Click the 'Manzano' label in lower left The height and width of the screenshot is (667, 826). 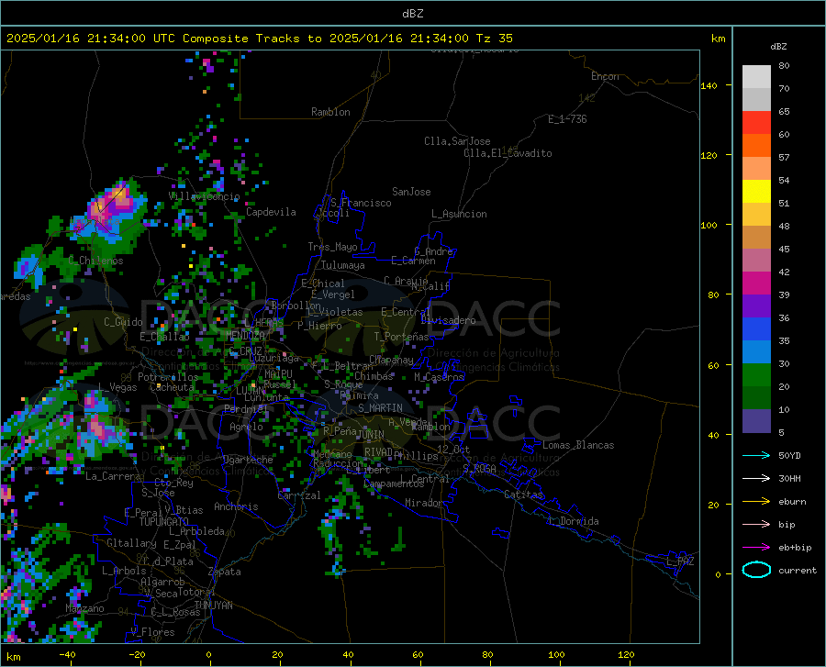(84, 608)
